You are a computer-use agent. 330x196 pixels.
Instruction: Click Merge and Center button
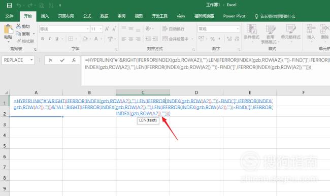coord(176,39)
